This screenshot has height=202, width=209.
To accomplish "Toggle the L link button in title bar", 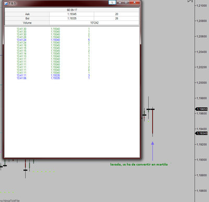I will coord(112,3).
